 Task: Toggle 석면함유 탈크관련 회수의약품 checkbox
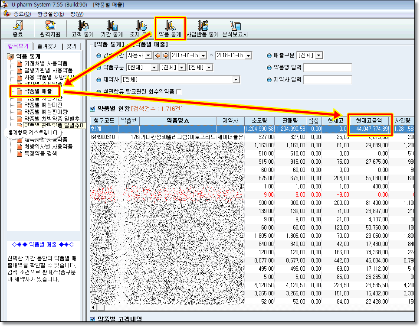coord(179,92)
